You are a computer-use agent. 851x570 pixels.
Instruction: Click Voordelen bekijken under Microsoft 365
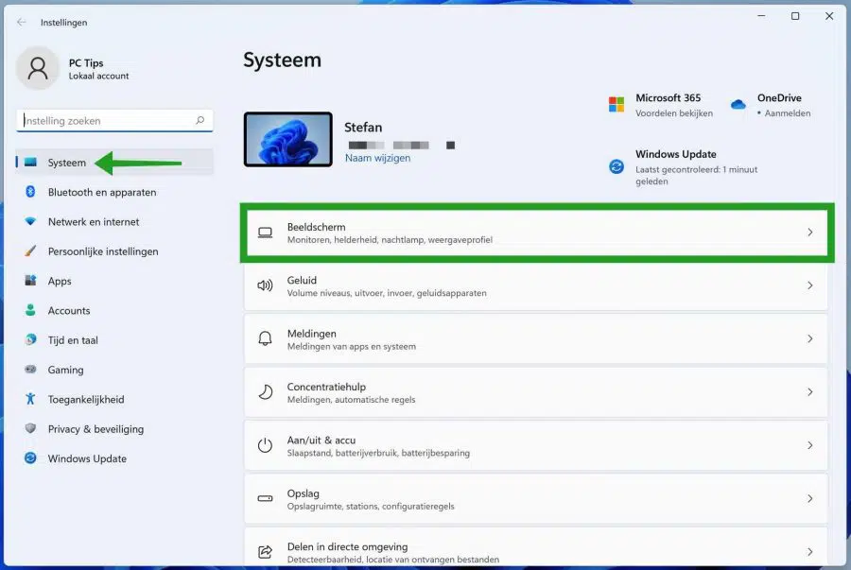[674, 112]
